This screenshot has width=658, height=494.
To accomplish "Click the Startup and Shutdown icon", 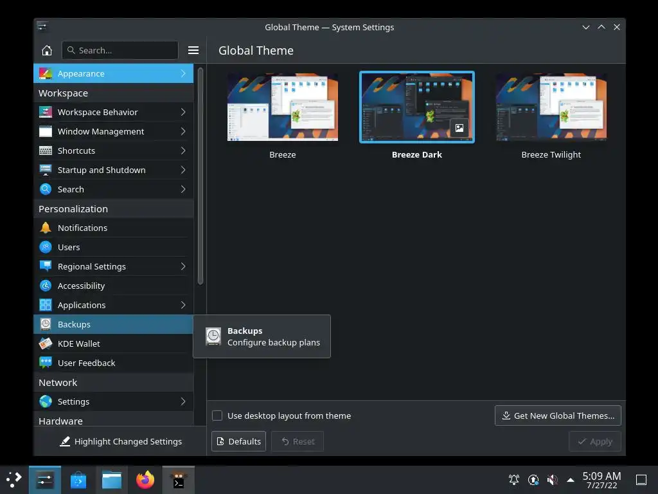I will [46, 170].
